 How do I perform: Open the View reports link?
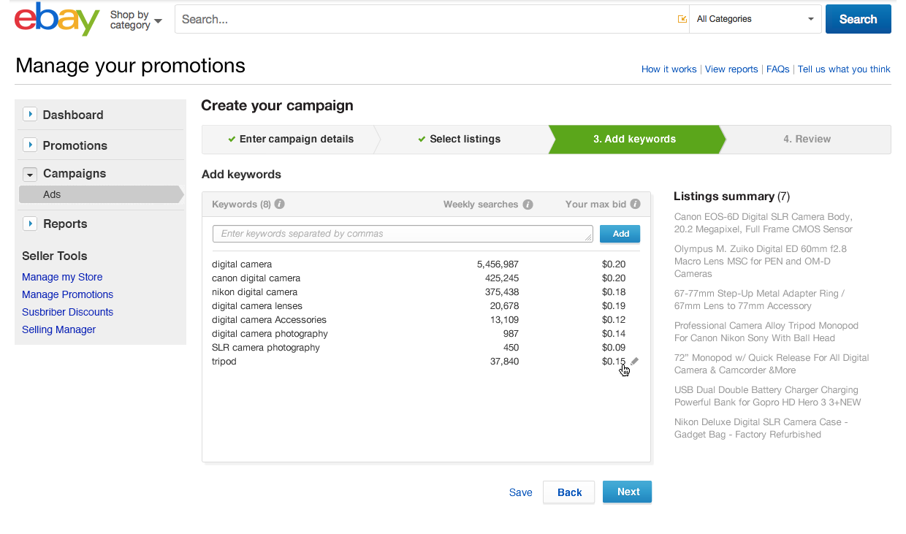(731, 69)
